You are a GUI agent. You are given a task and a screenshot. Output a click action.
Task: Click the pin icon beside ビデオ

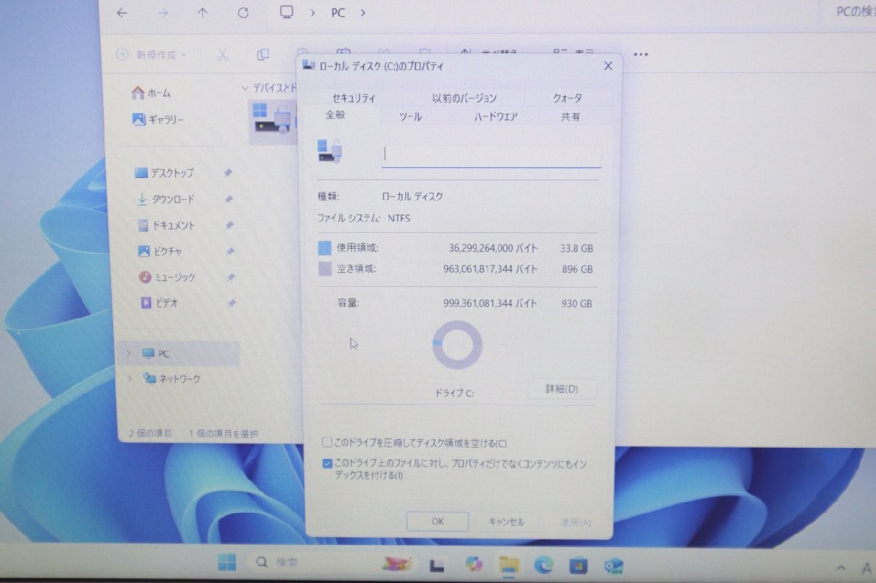pos(231,303)
